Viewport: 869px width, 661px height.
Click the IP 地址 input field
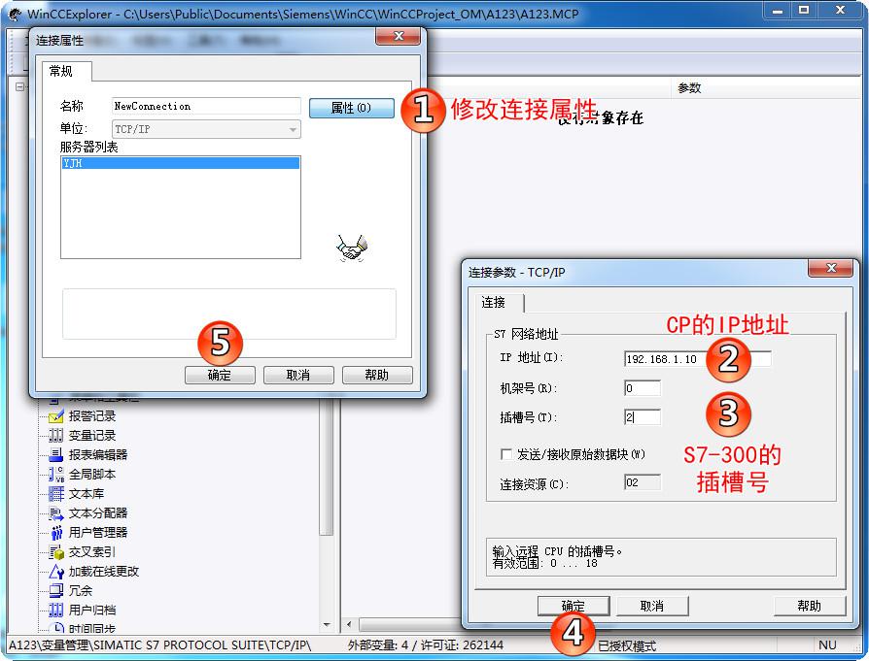point(697,359)
